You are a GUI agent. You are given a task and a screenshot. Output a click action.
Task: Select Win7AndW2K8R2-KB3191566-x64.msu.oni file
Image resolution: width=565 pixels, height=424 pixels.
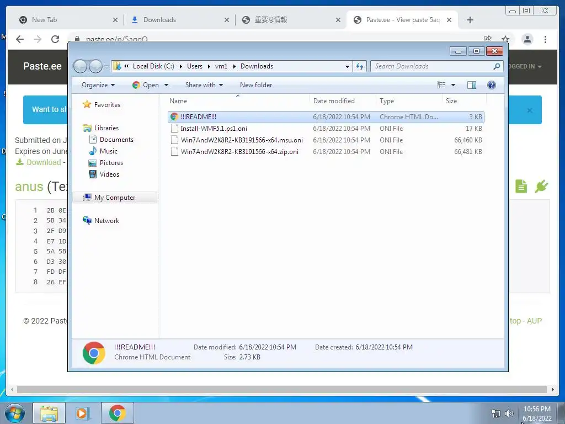(x=242, y=140)
